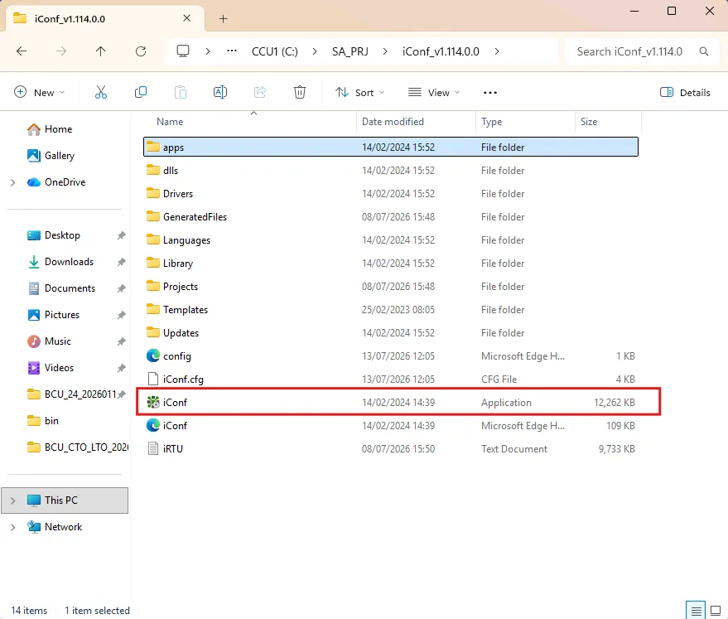This screenshot has height=619, width=728.
Task: Navigate to CCU1 (C:) in the breadcrumb
Action: tap(275, 51)
